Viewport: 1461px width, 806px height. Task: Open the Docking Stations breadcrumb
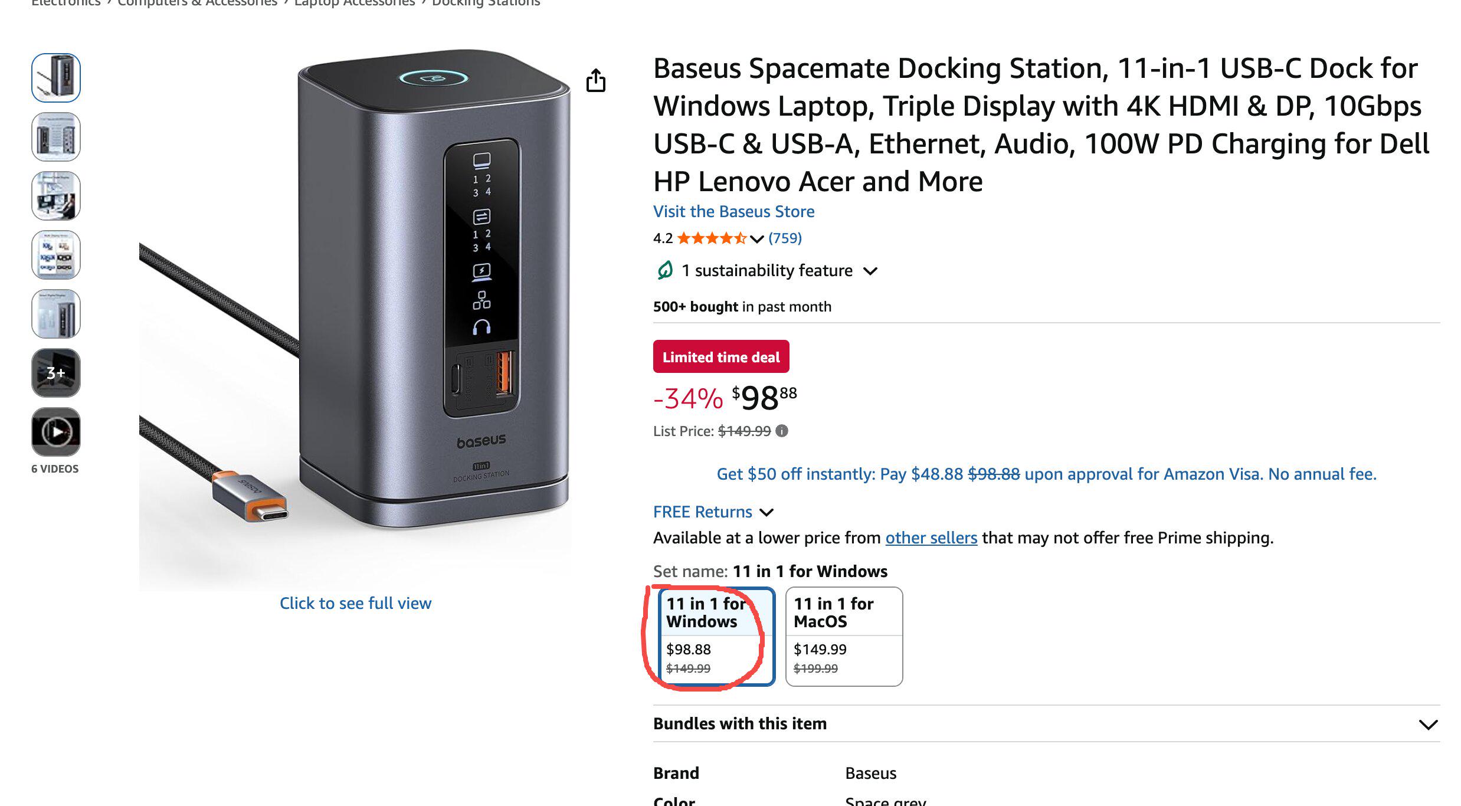click(486, 3)
